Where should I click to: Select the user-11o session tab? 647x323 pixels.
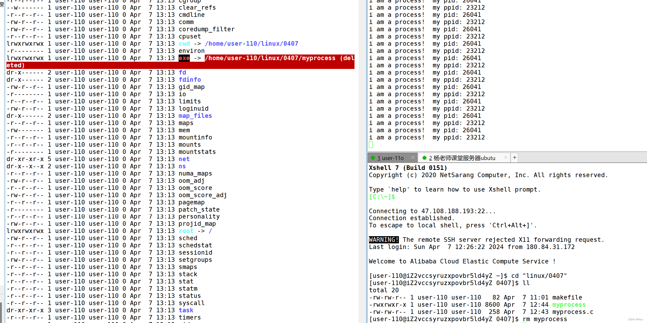(391, 158)
